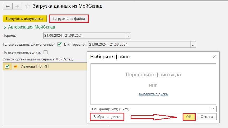Click the Загрузить из файла button

click(69, 19)
